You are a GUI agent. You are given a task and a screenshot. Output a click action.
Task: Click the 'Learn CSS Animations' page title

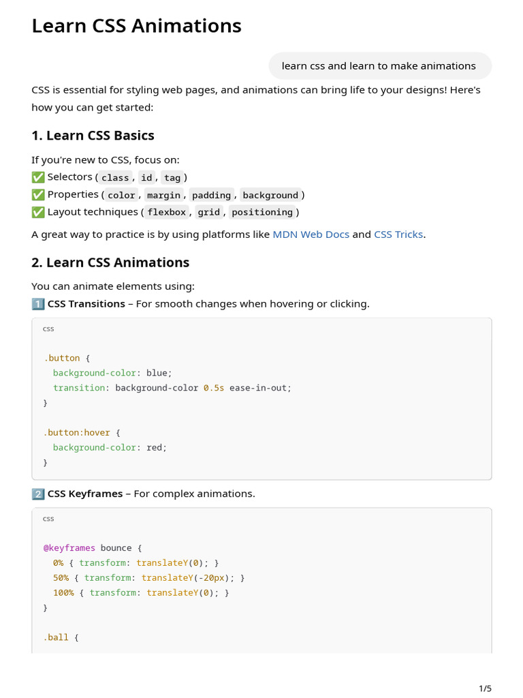(136, 26)
